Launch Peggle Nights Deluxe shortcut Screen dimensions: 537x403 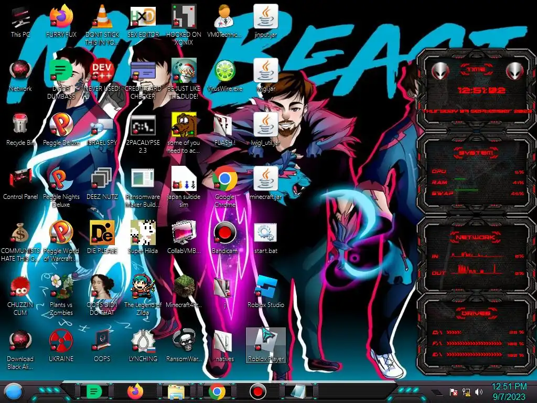[x=61, y=188]
